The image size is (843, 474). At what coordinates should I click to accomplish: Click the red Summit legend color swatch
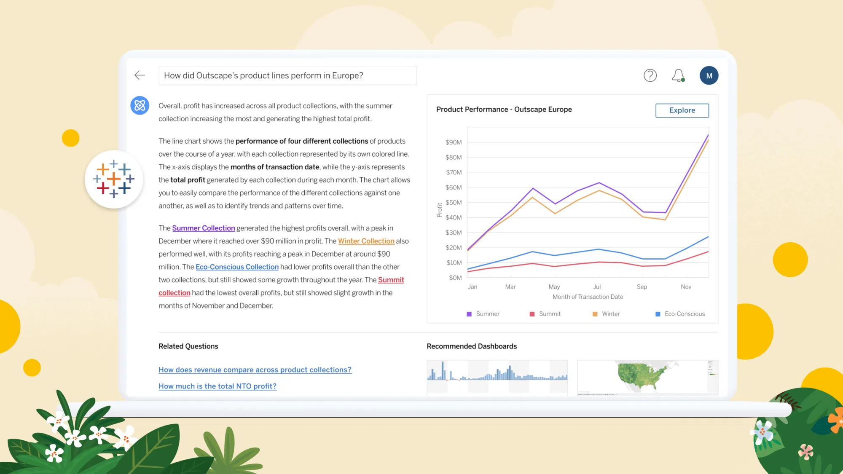(x=532, y=313)
